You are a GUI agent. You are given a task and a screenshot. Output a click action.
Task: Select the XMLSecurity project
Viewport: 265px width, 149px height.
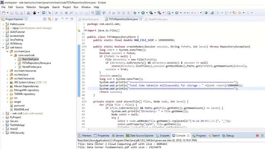point(17,133)
